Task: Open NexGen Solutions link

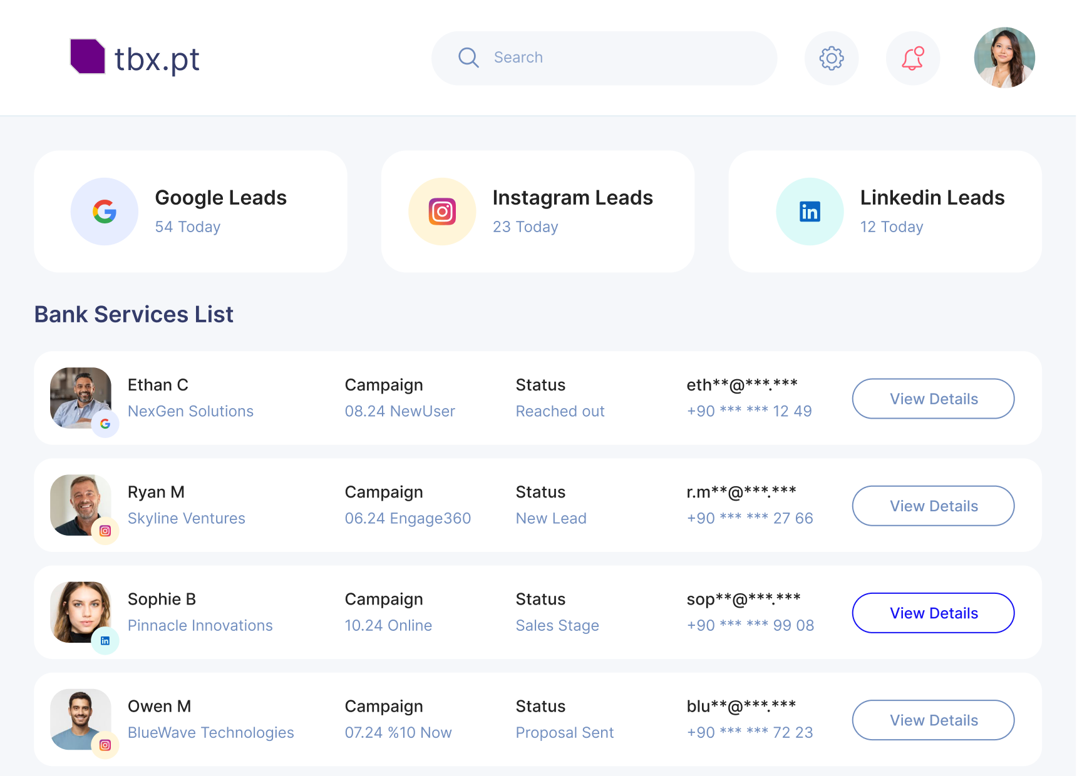Action: pos(190,411)
